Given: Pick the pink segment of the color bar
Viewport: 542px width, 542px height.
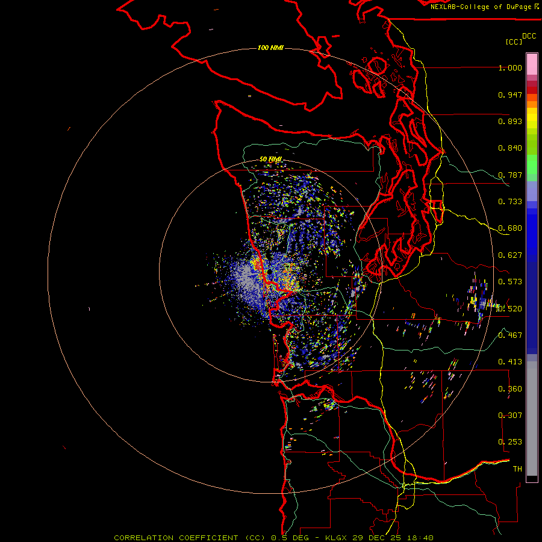Looking at the screenshot, I should (x=532, y=64).
